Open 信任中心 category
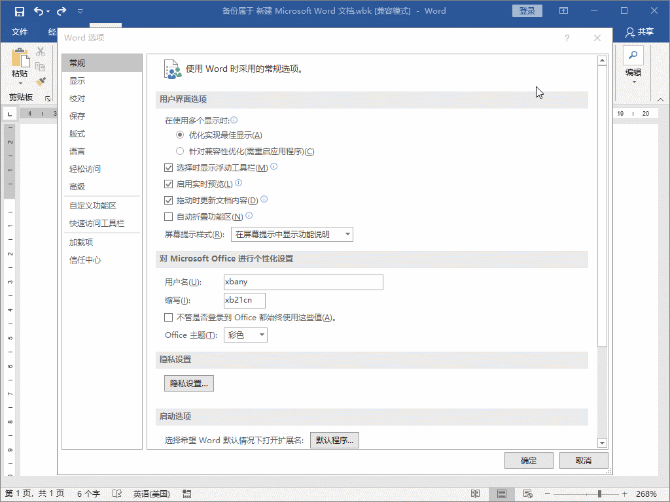 [x=102, y=260]
